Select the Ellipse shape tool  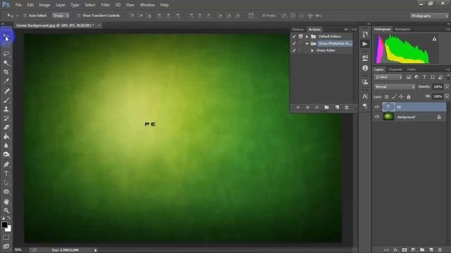coord(6,192)
